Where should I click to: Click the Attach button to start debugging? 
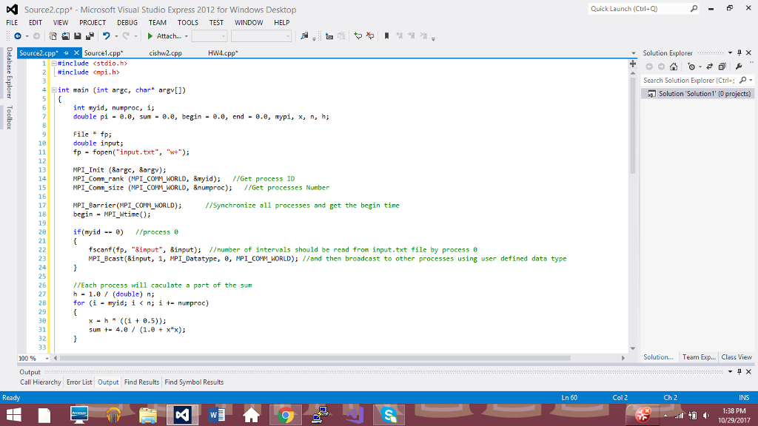click(163, 35)
